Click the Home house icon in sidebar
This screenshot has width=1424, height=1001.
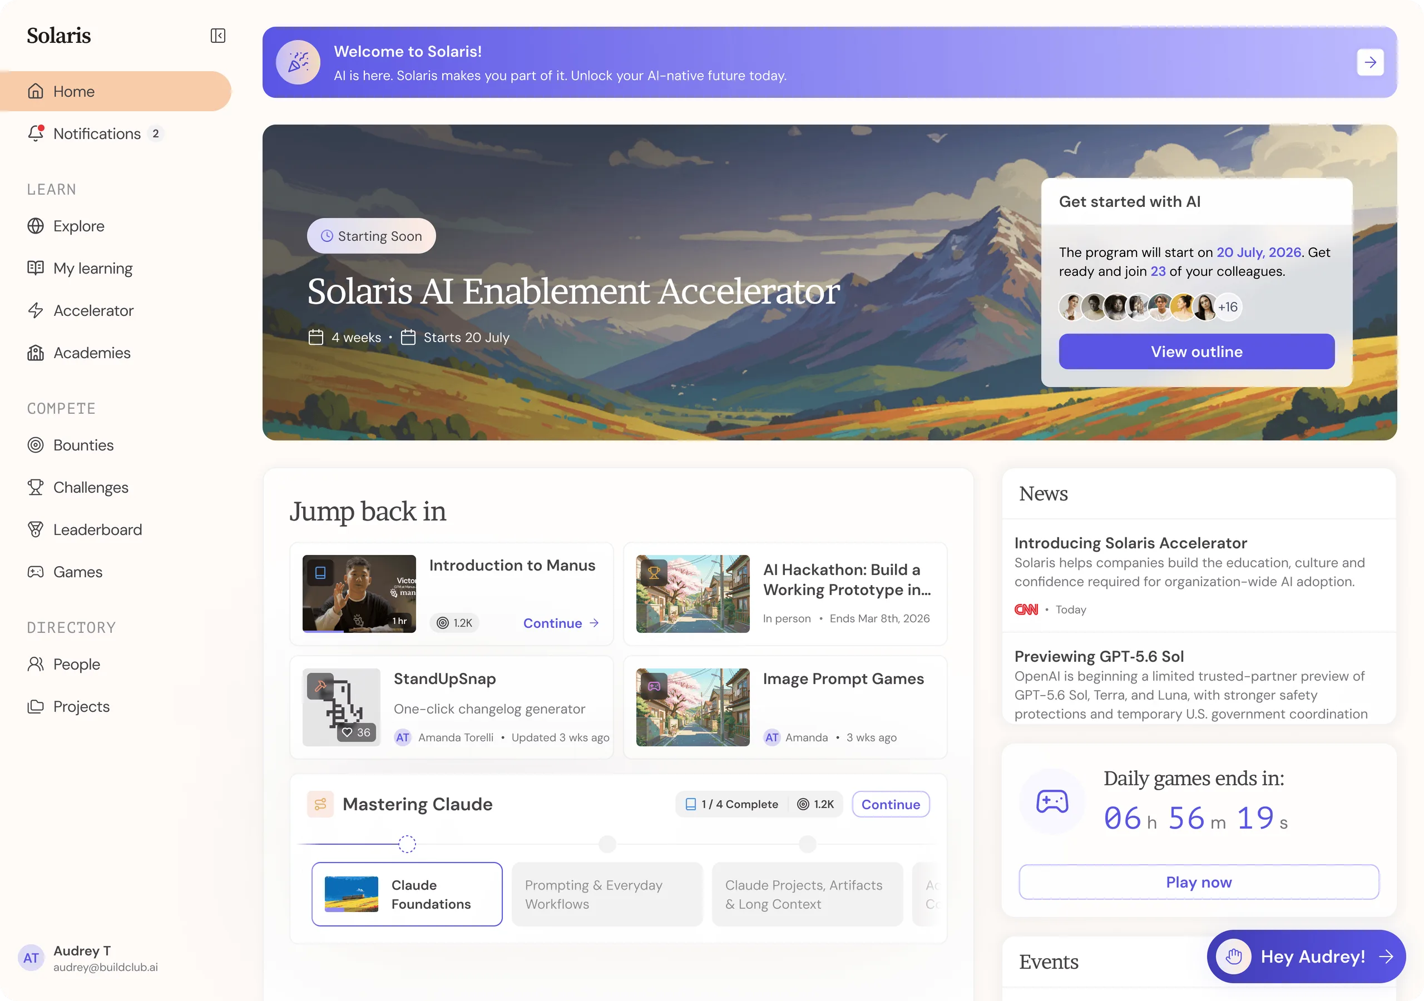(36, 91)
